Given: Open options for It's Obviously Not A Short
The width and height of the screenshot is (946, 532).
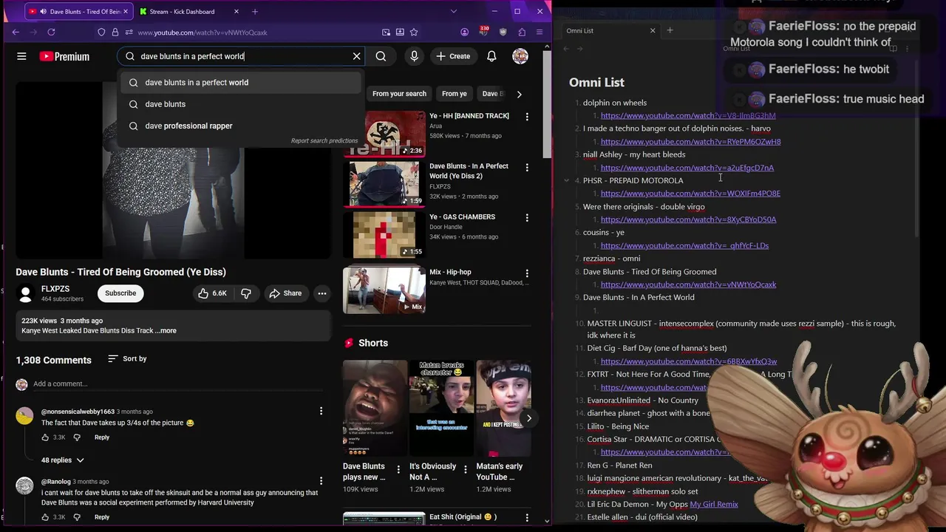Looking at the screenshot, I should click(x=465, y=469).
